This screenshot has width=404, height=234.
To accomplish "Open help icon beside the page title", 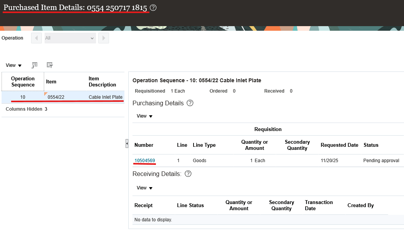I will point(153,8).
